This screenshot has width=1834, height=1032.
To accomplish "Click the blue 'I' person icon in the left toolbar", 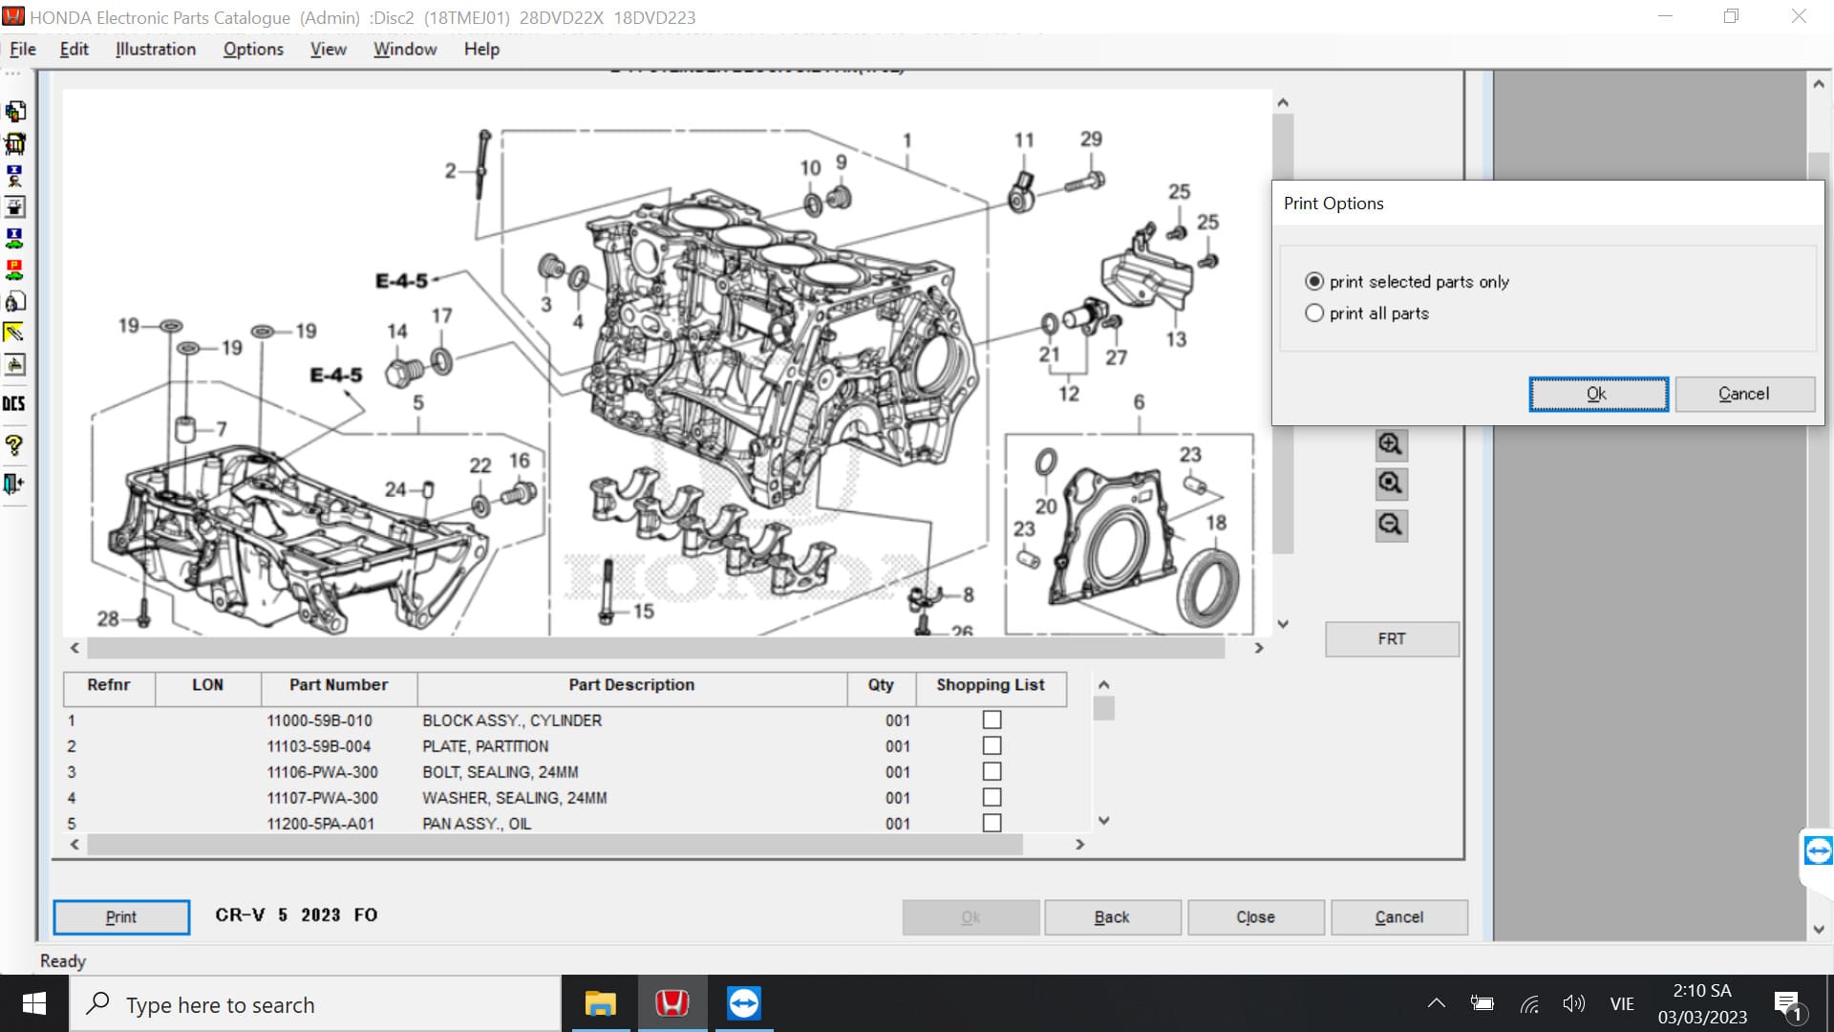I will pos(14,175).
